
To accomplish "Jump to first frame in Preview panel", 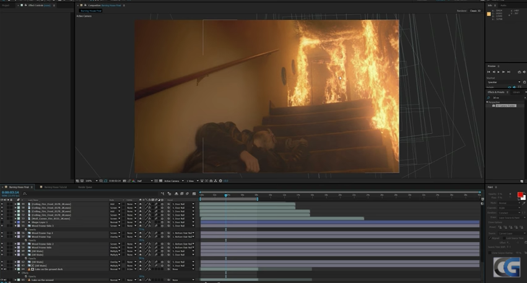I will [x=489, y=72].
